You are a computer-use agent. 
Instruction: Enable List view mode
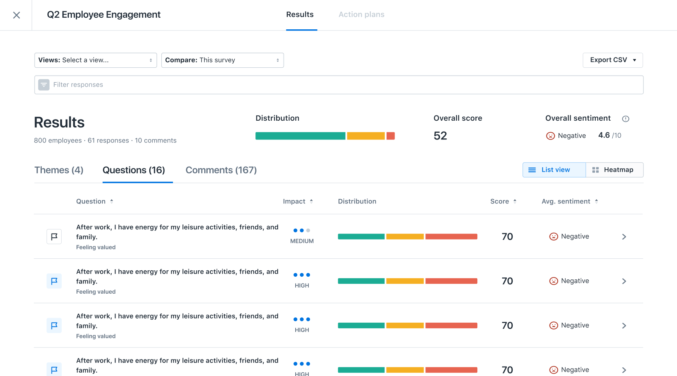554,170
